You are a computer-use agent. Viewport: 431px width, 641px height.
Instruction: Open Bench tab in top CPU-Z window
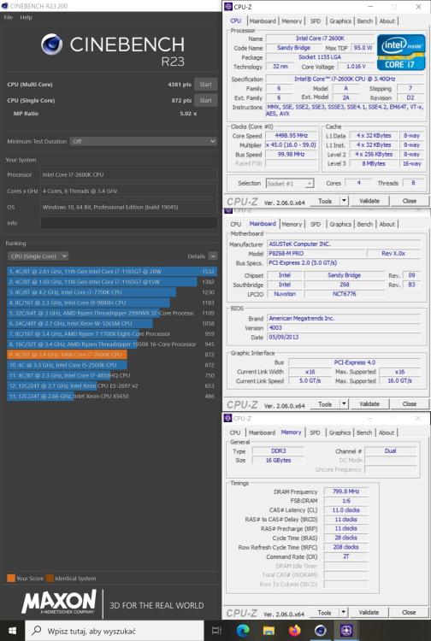[365, 21]
